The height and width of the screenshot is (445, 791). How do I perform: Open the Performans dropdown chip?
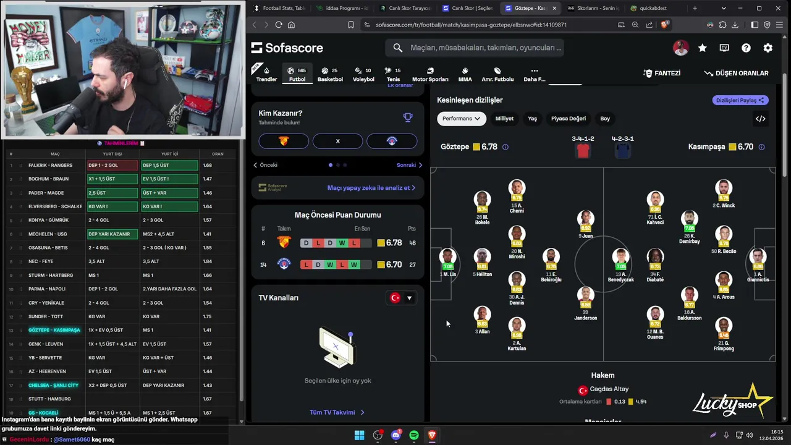tap(462, 119)
